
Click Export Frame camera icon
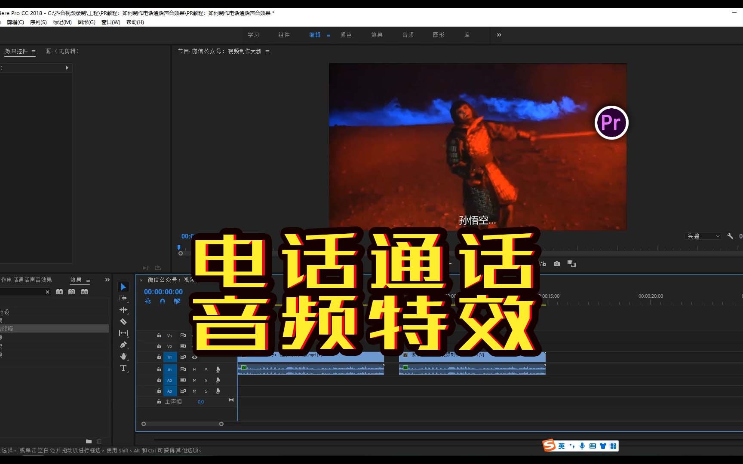pos(557,264)
